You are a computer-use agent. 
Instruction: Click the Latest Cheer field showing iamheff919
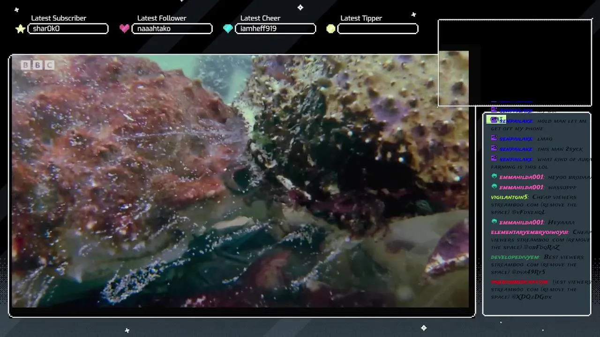coord(275,29)
